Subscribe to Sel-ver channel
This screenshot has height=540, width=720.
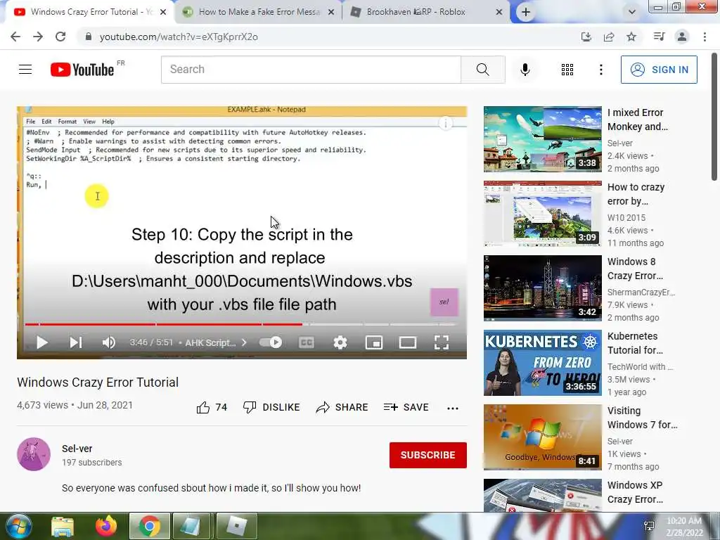(x=428, y=455)
